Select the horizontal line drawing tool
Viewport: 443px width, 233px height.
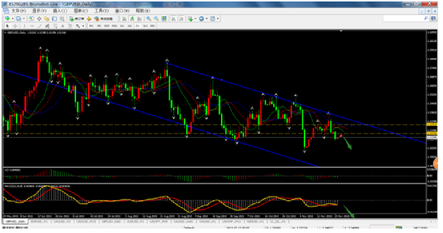pyautogui.click(x=32, y=26)
